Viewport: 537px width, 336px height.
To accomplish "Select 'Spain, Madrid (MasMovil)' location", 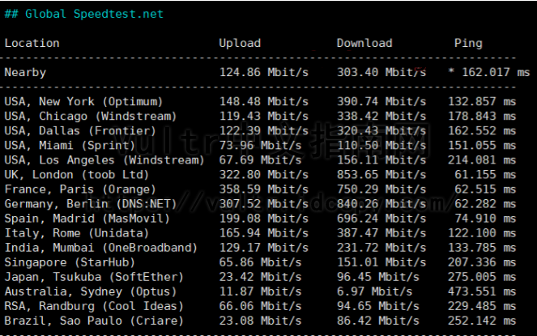I will coord(87,219).
